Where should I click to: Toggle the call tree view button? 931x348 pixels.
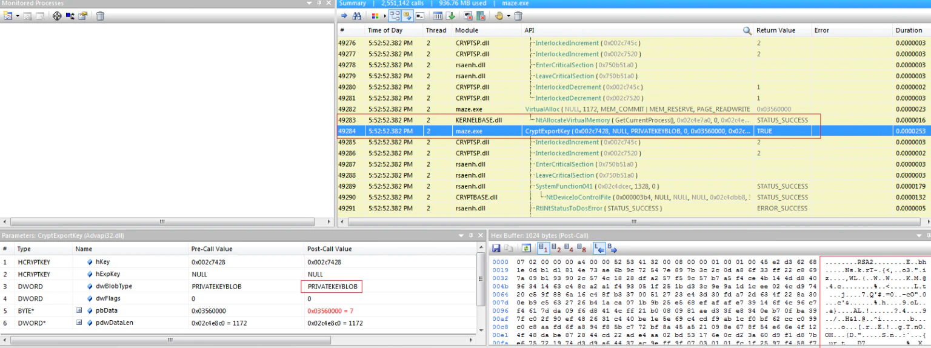[395, 16]
